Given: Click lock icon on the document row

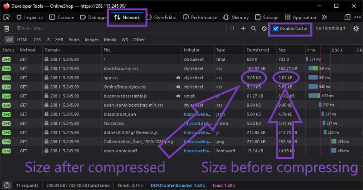Looking at the screenshot, I should (x=46, y=59).
